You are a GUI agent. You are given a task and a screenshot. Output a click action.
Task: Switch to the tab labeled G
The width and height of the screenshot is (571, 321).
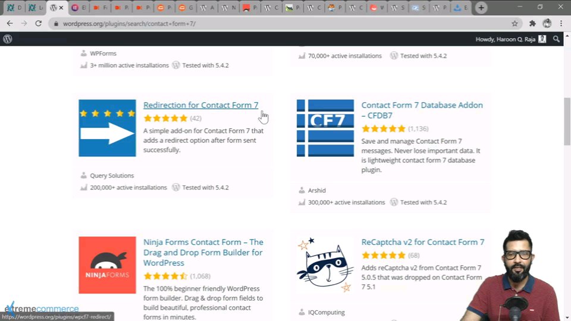tap(186, 8)
